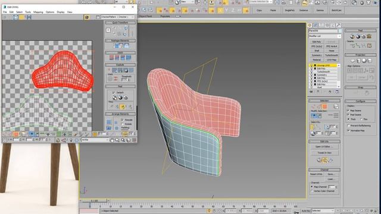The width and height of the screenshot is (381, 214).
Task: Click the object name input field
Action: [x=323, y=31]
